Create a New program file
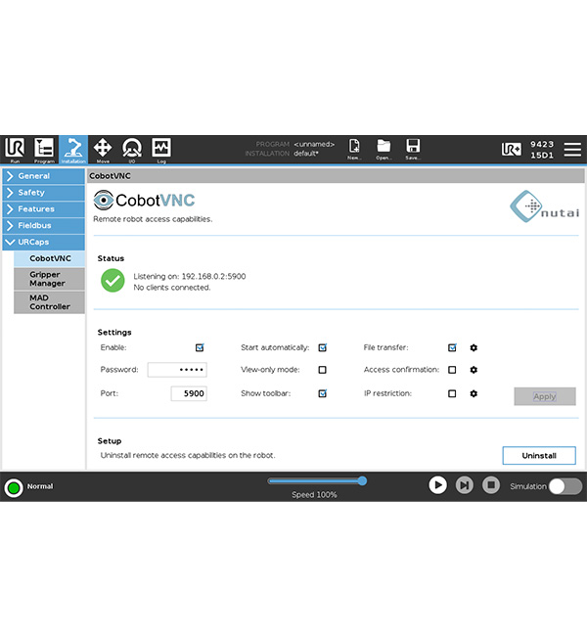The width and height of the screenshot is (587, 636). (354, 149)
